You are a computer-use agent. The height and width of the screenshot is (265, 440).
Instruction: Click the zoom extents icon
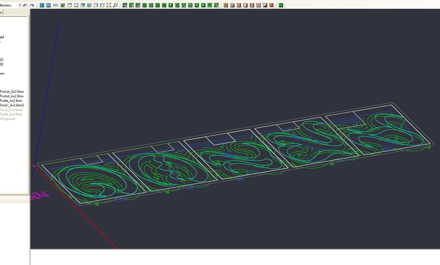click(109, 5)
